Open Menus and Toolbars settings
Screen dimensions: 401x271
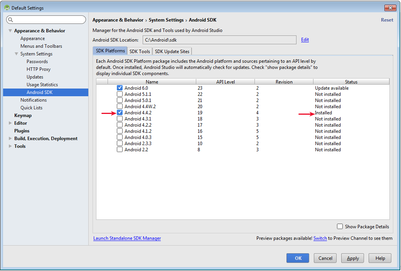pyautogui.click(x=41, y=46)
